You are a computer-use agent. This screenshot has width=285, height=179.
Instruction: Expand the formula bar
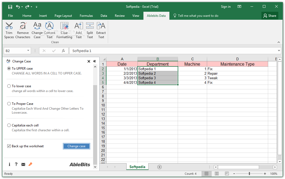(279, 50)
